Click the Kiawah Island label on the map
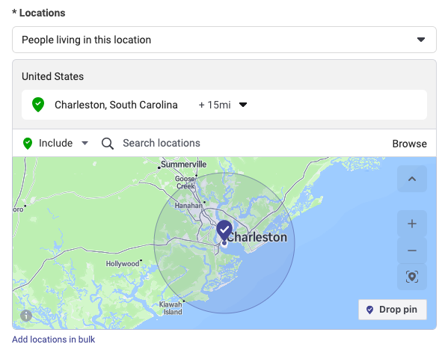445x353 pixels. click(x=171, y=308)
